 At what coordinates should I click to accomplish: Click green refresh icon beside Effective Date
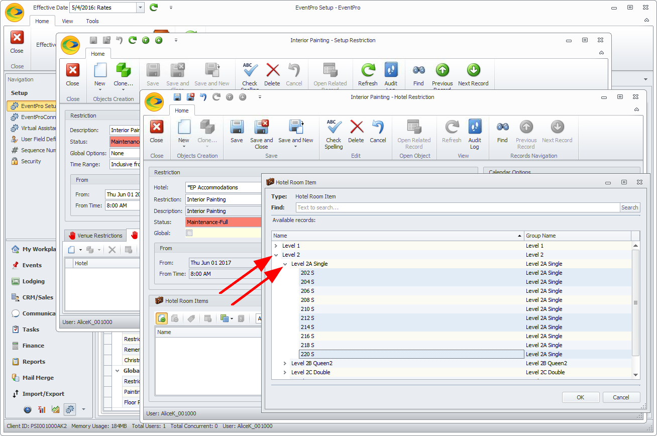(154, 8)
